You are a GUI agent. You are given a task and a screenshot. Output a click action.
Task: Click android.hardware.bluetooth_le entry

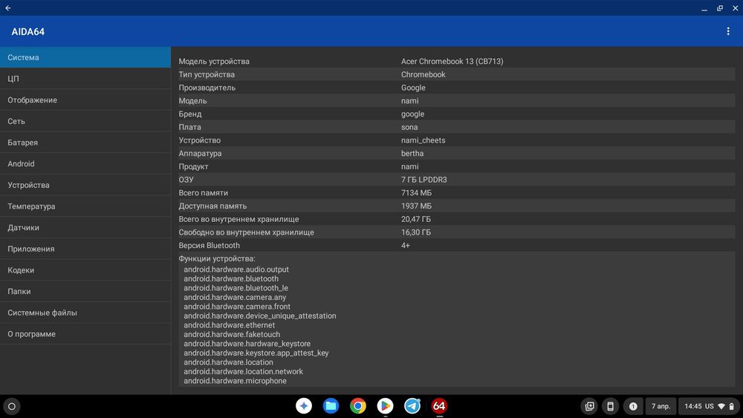[236, 288]
